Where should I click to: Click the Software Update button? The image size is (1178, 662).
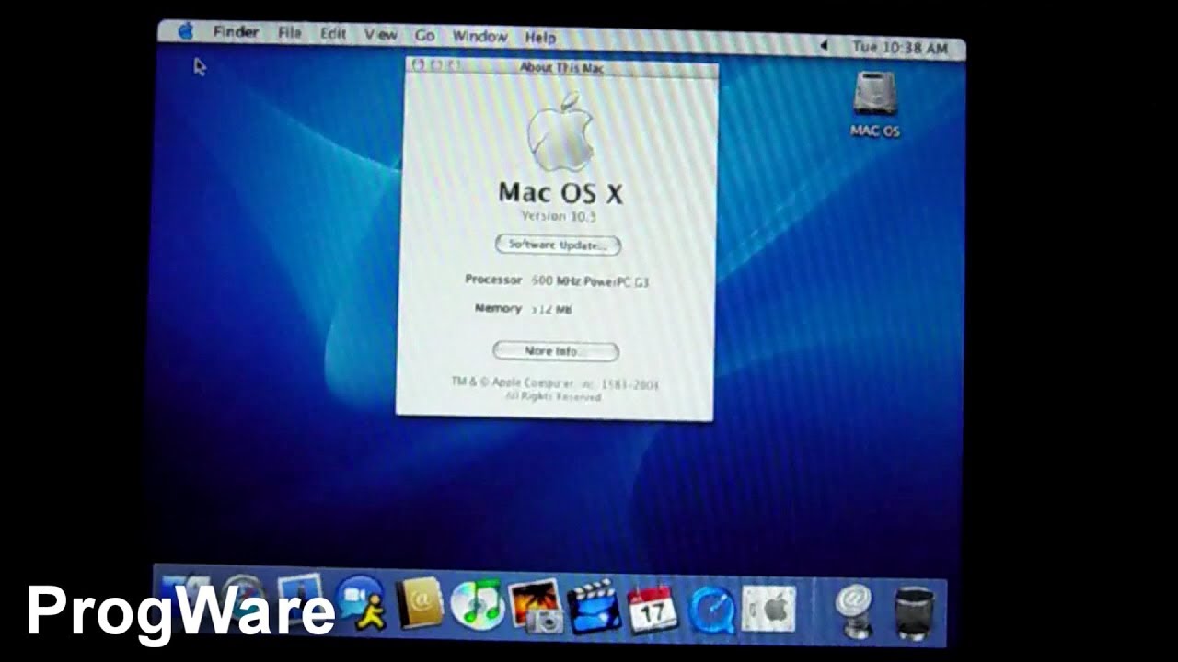click(558, 245)
